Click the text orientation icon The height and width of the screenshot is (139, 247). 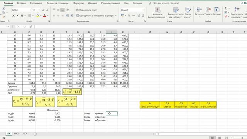click(68, 10)
